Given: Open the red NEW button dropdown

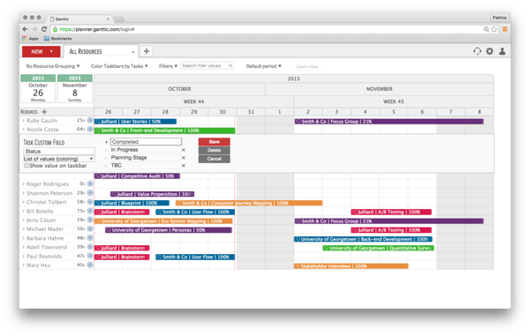Looking at the screenshot, I should tap(41, 52).
